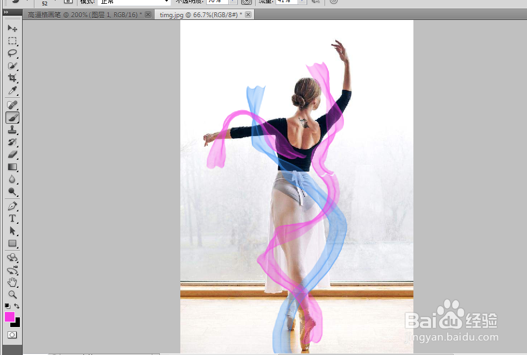Image resolution: width=527 pixels, height=355 pixels.
Task: Select the Pen tool
Action: [x=12, y=206]
